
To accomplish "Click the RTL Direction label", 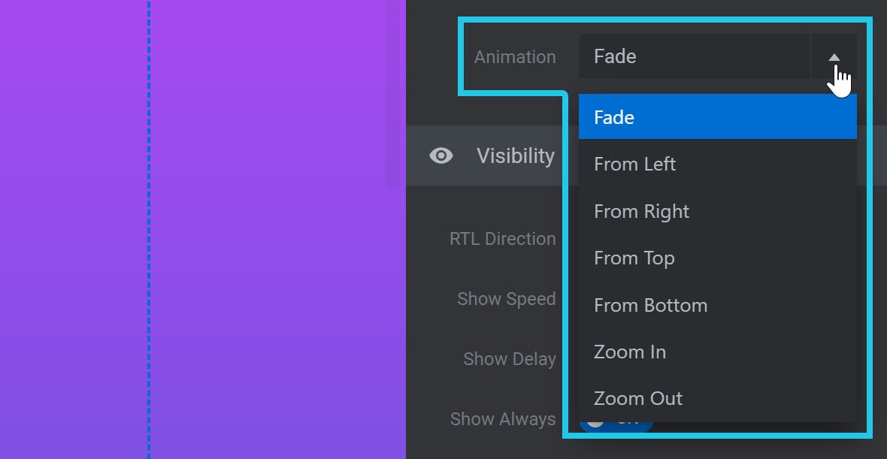I will coord(502,239).
